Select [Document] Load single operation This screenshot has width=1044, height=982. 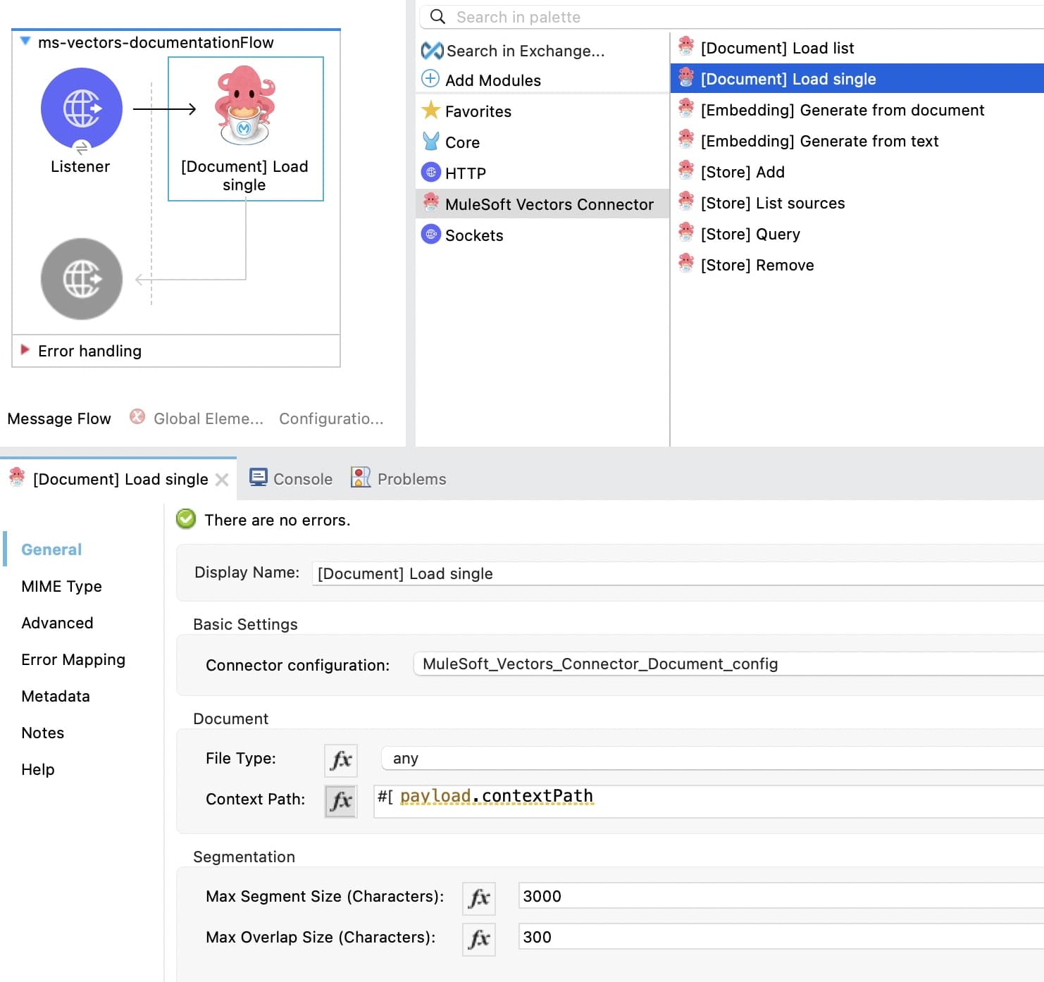tap(857, 78)
